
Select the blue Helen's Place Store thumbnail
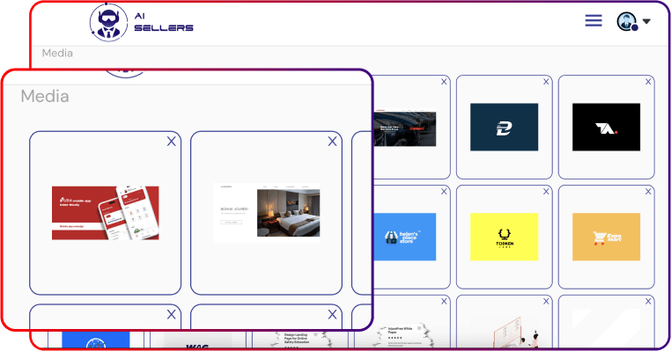point(405,237)
